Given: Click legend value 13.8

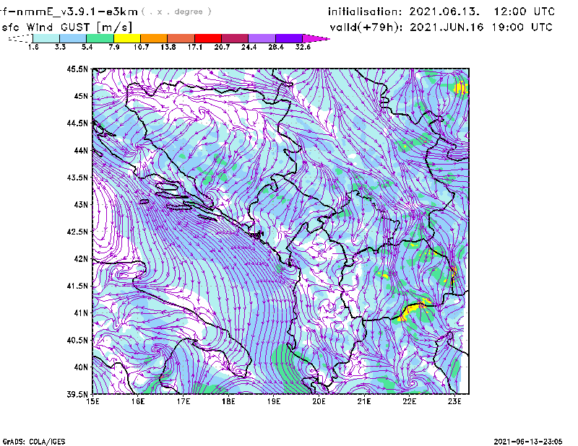Looking at the screenshot, I should point(168,47).
